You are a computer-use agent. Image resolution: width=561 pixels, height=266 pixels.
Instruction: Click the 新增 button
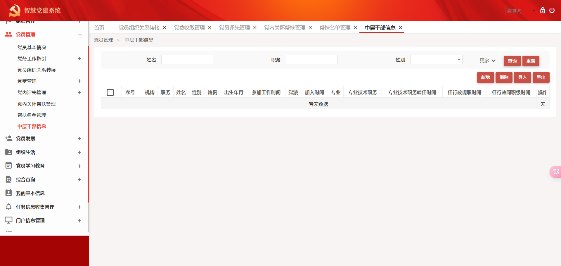486,77
